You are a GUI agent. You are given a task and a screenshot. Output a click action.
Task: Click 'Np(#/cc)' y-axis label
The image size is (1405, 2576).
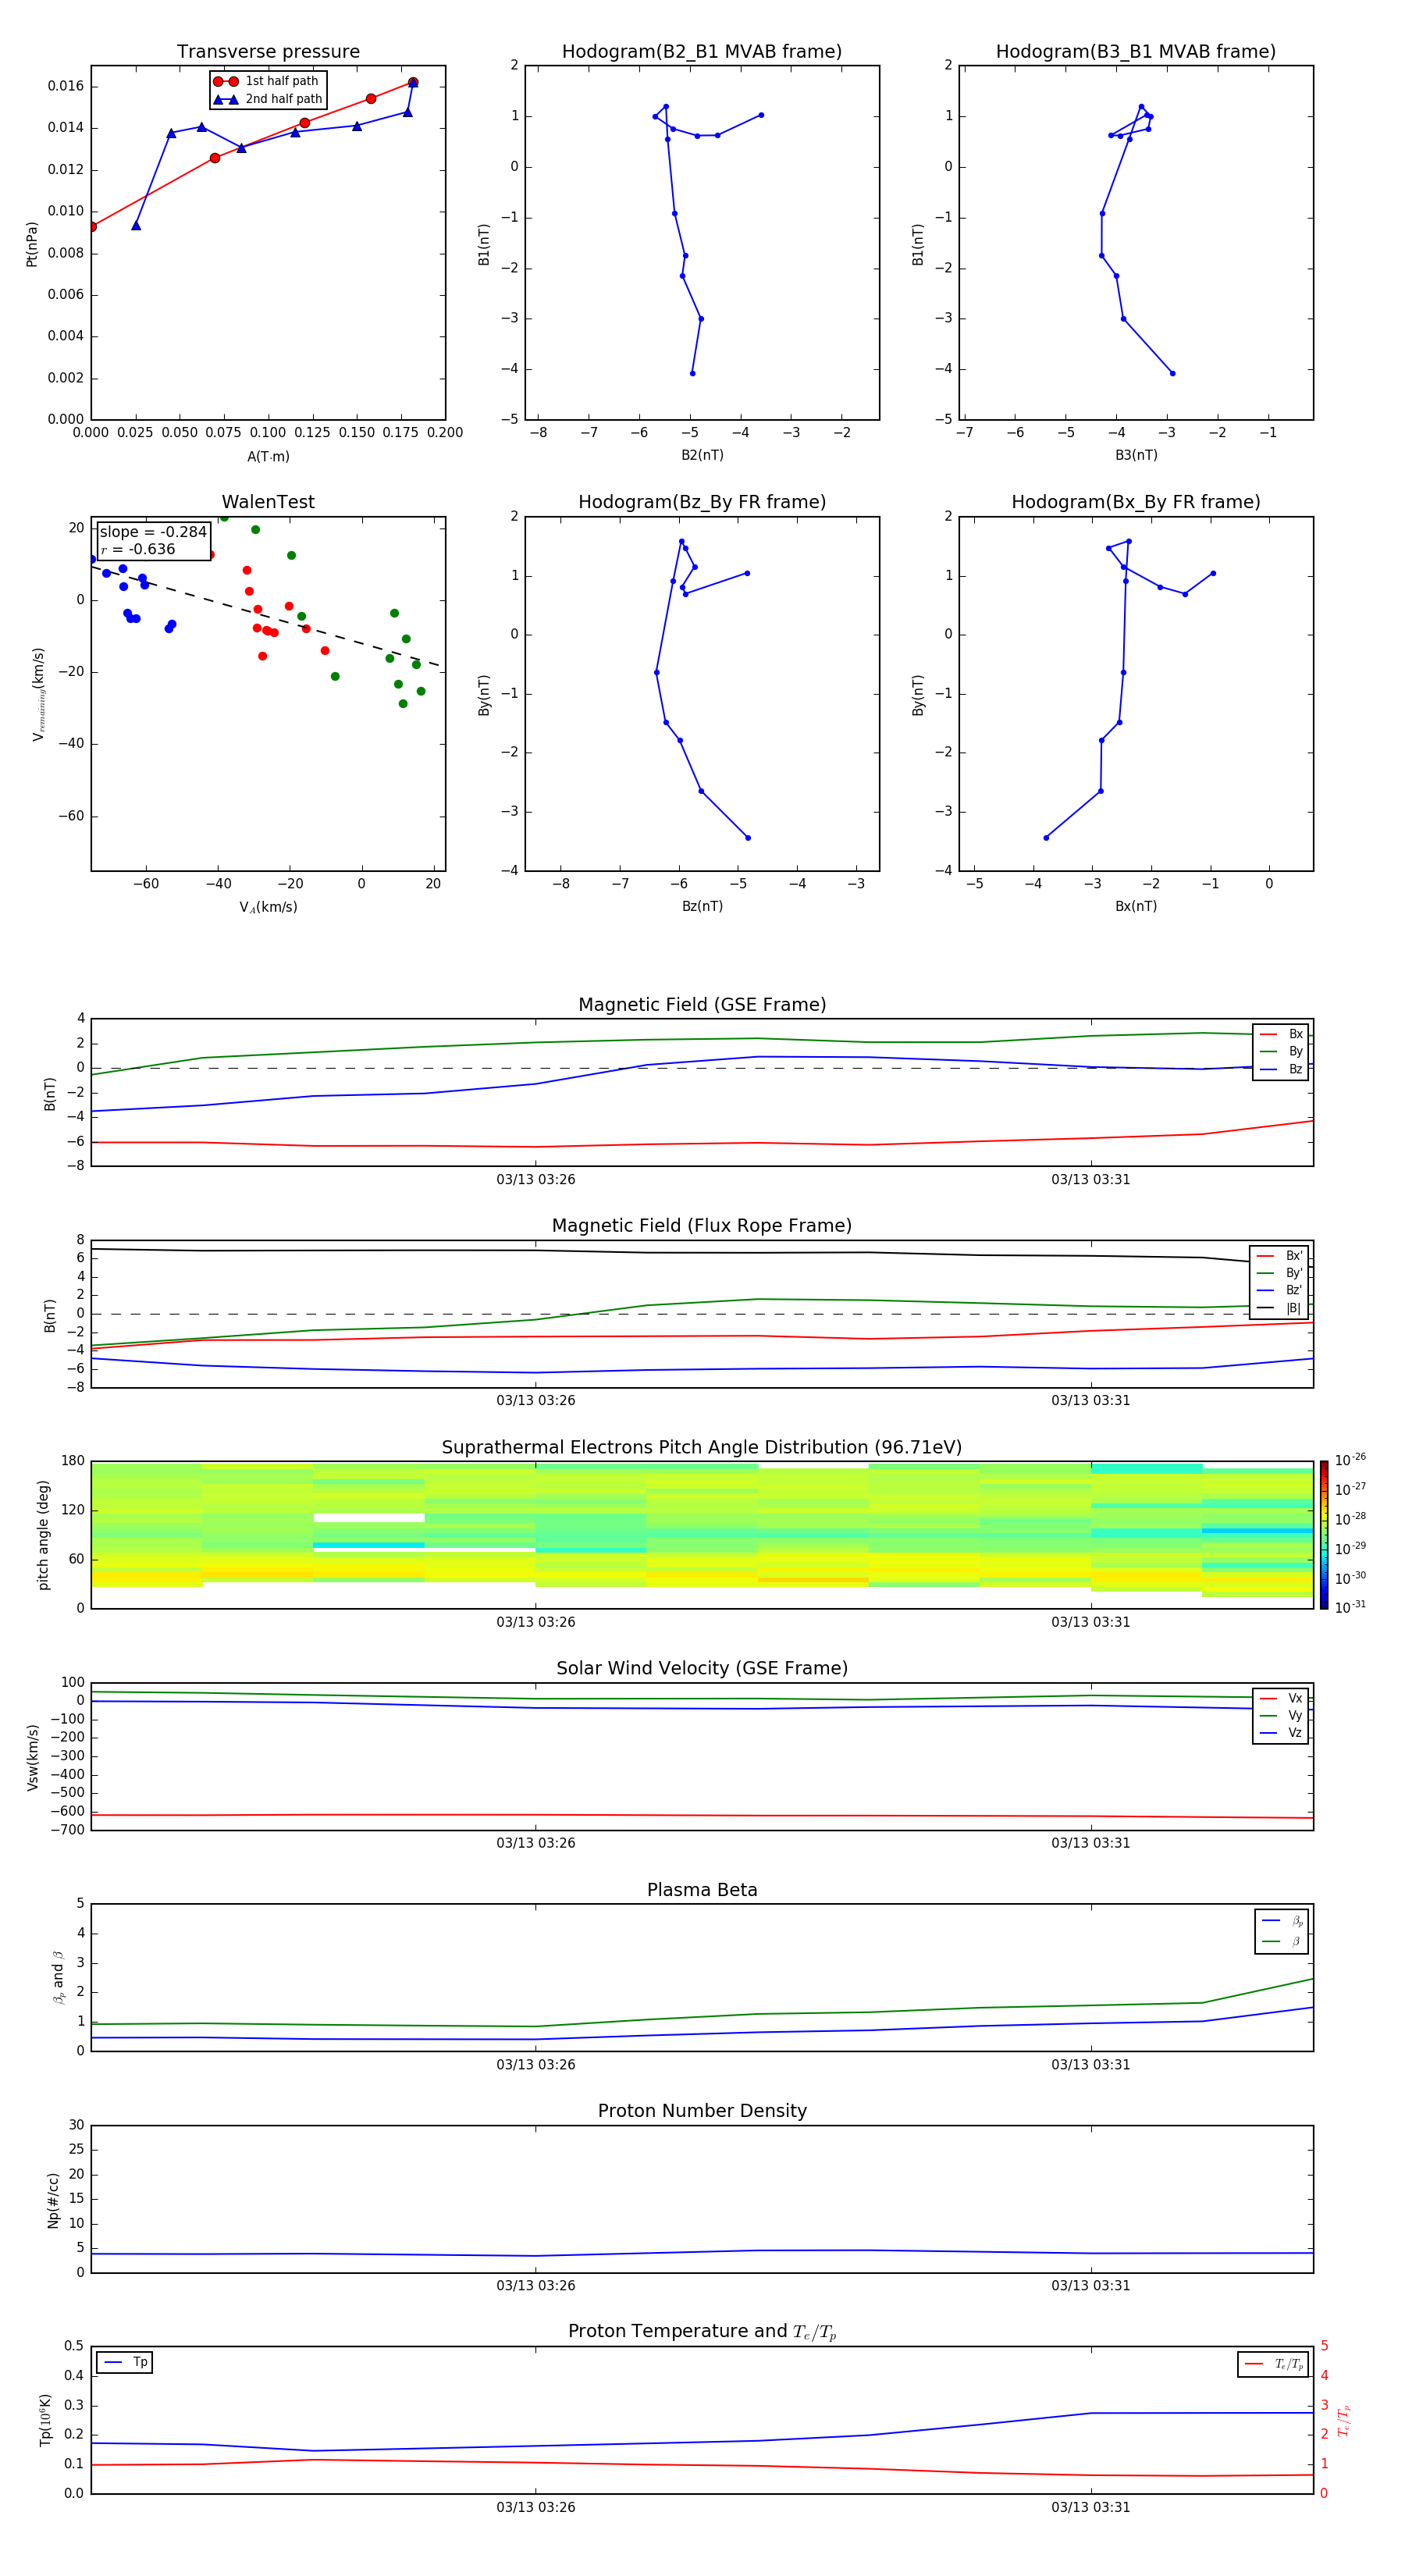point(53,2200)
